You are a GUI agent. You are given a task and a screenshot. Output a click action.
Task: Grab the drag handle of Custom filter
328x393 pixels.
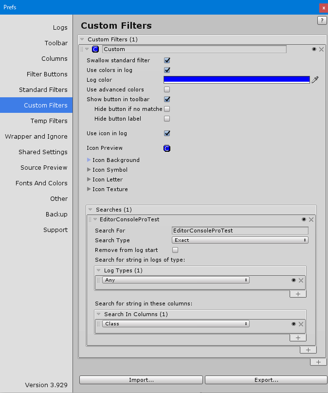(82, 49)
